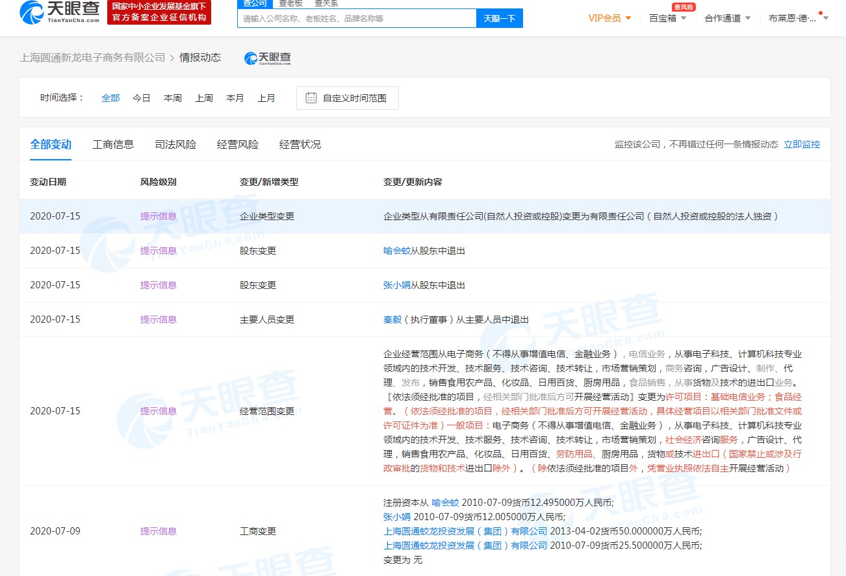This screenshot has width=846, height=576.
Task: Filter changes by 上月
Action: point(266,98)
